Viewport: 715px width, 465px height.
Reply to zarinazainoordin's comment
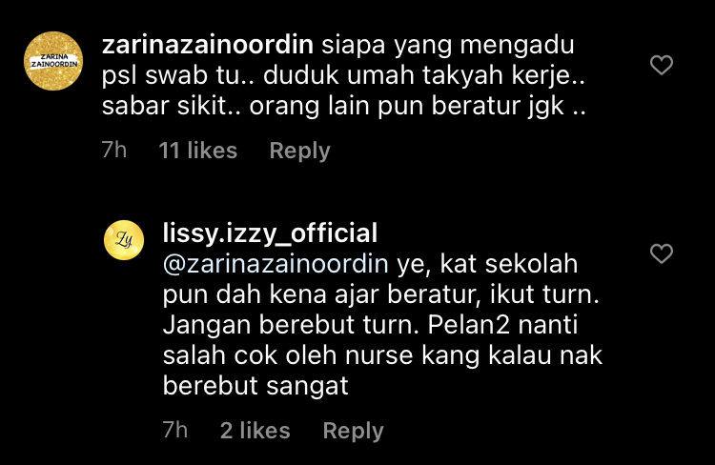299,151
